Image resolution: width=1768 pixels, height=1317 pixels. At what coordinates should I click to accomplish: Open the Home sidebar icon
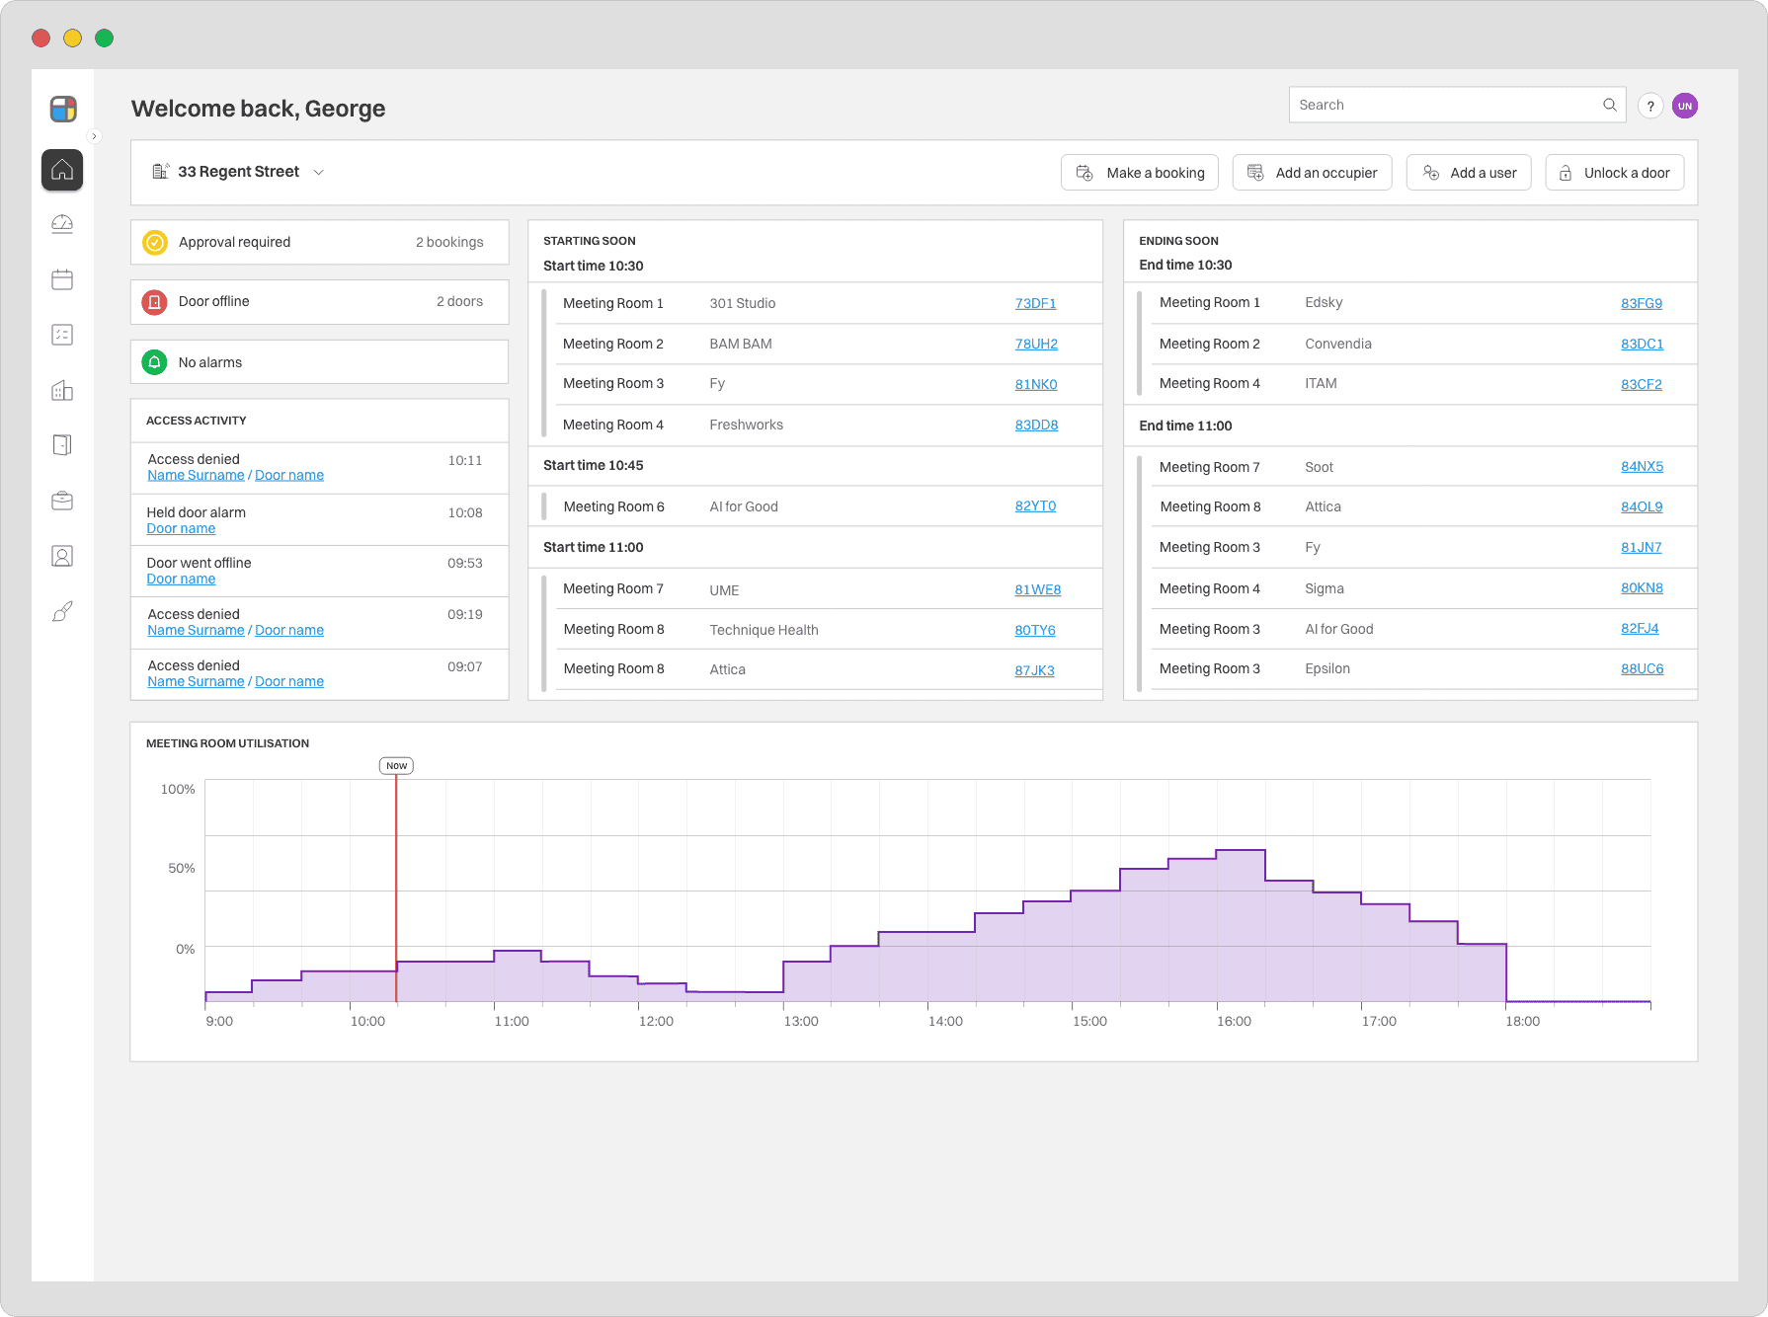pyautogui.click(x=62, y=170)
